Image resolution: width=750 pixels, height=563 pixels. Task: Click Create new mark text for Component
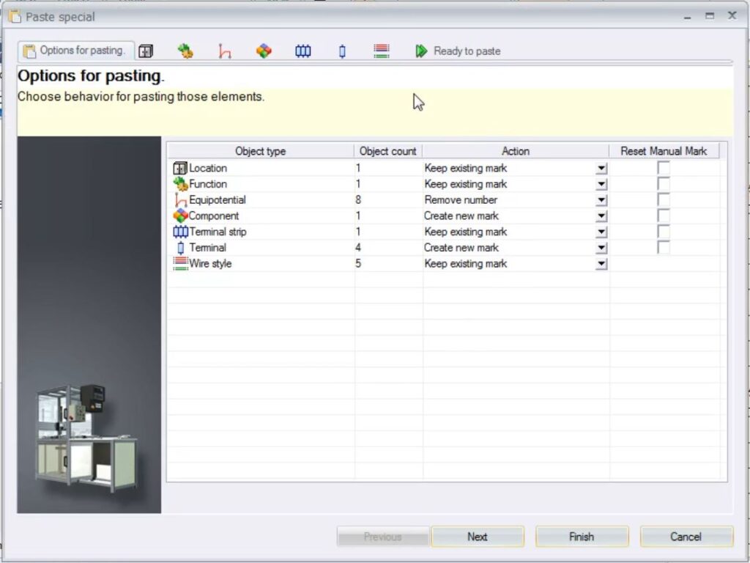point(461,216)
